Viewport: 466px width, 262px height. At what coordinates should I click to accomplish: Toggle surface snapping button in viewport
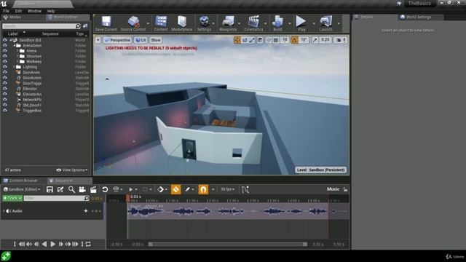click(268, 40)
